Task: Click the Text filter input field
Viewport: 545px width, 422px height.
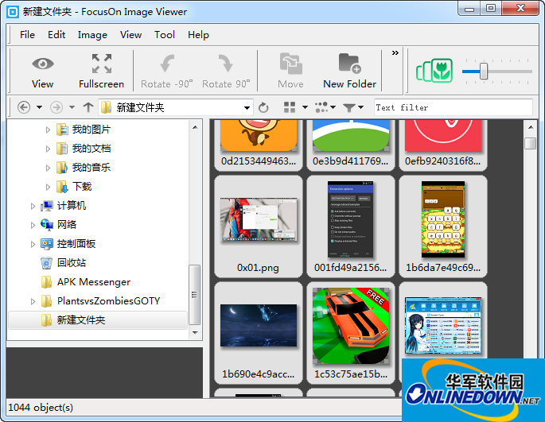Action: pos(453,107)
